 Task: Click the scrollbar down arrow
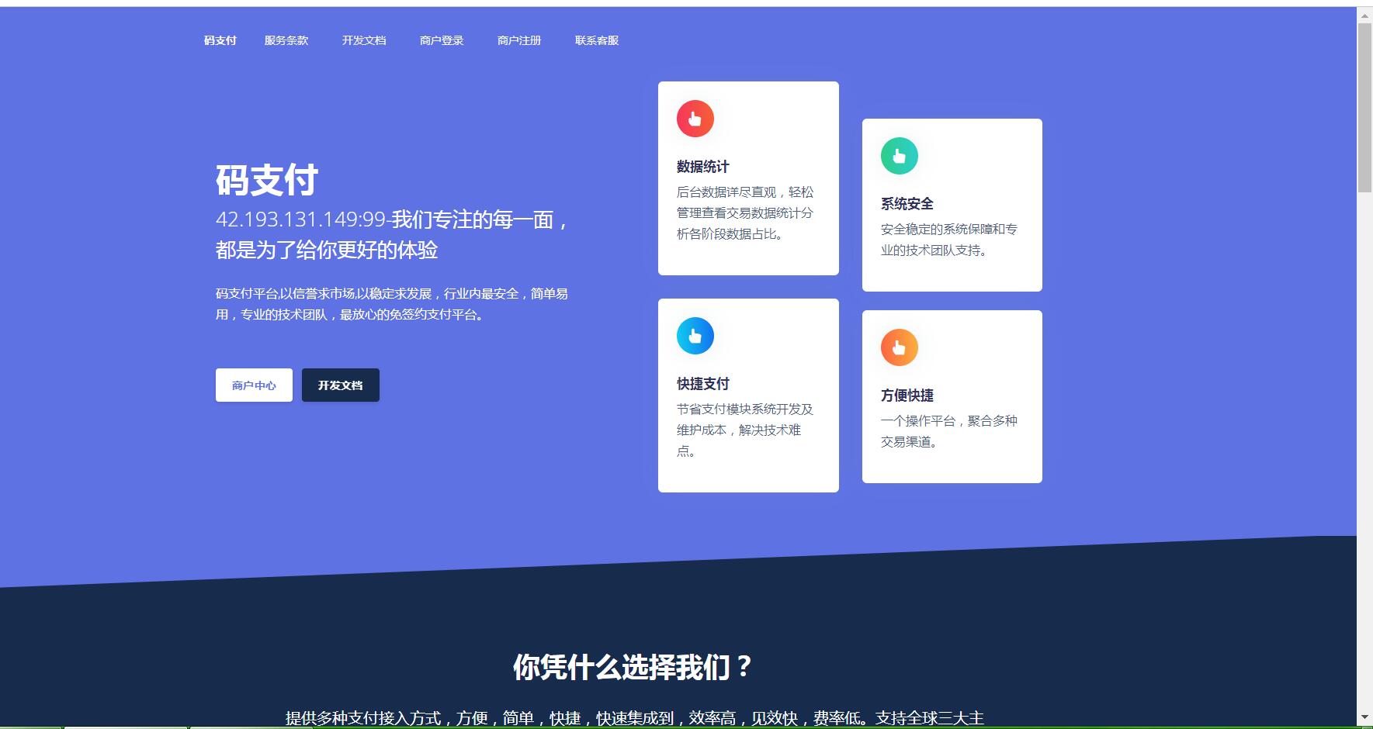point(1364,717)
